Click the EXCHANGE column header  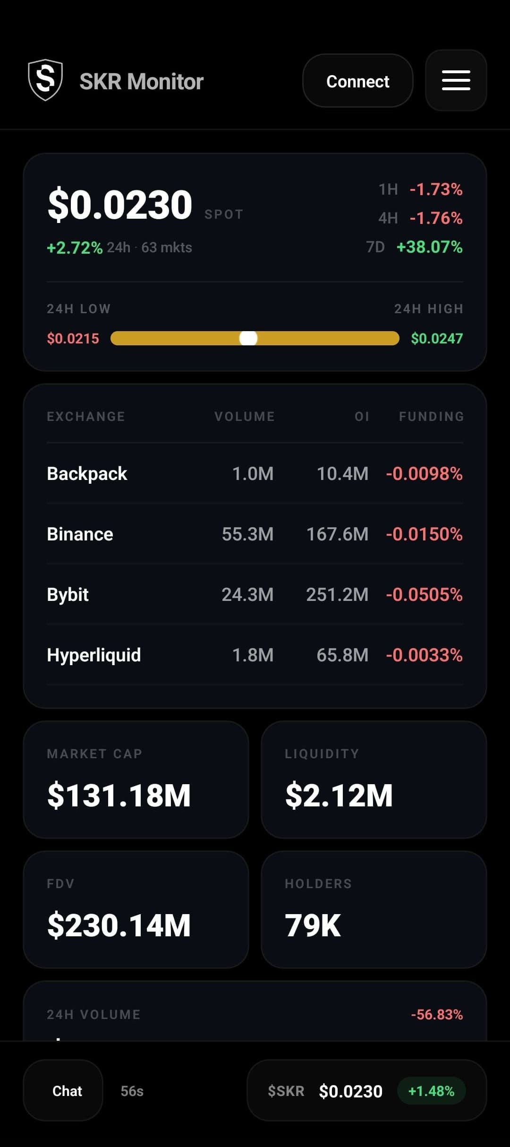point(86,416)
